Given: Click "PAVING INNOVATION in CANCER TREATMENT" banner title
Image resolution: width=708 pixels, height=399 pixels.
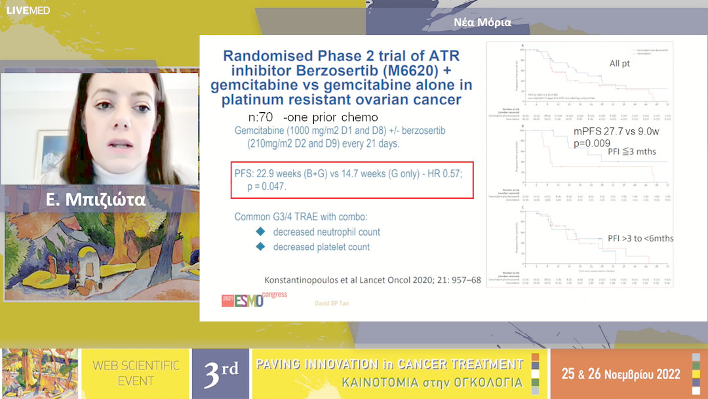Looking at the screenshot, I should click(389, 364).
